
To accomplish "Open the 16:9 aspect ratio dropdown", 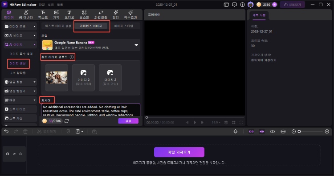I will pyautogui.click(x=216, y=122).
